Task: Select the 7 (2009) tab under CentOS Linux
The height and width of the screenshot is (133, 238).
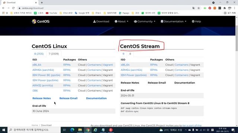Action: [x=54, y=54]
